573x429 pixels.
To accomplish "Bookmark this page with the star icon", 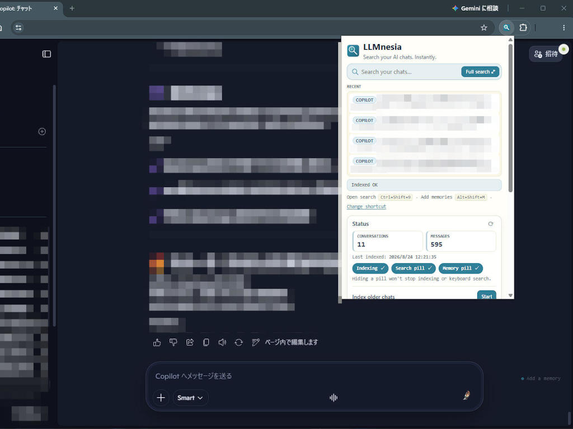I will click(x=484, y=28).
